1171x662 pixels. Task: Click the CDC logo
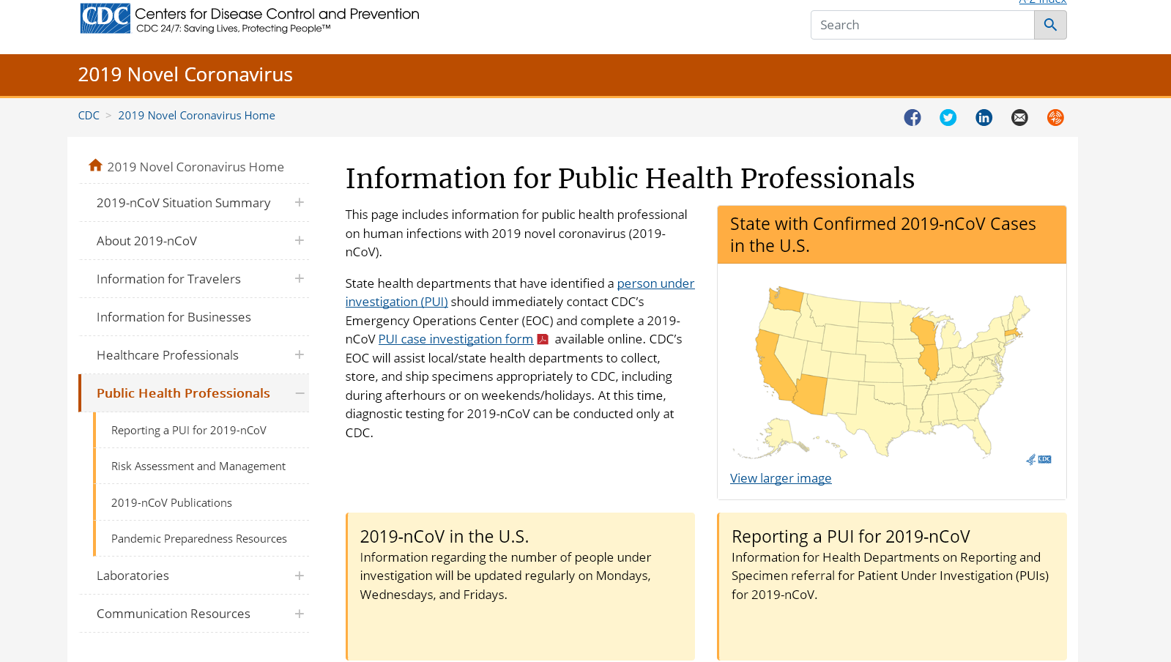(x=249, y=19)
